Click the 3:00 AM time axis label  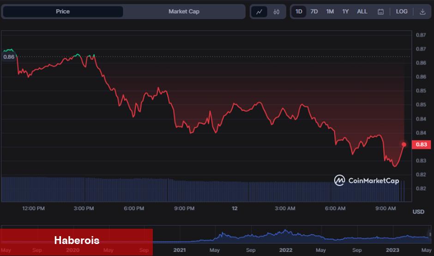point(285,208)
